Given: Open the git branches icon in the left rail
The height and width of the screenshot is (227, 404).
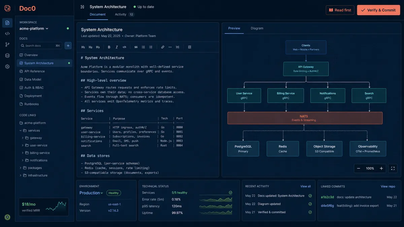Looking at the screenshot, I should pyautogui.click(x=7, y=44).
